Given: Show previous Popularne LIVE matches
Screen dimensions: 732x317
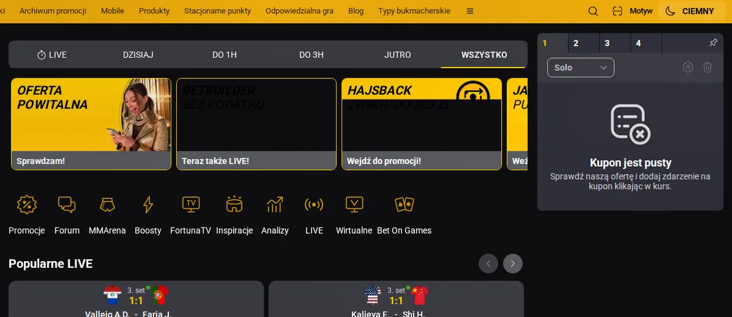Looking at the screenshot, I should [489, 263].
